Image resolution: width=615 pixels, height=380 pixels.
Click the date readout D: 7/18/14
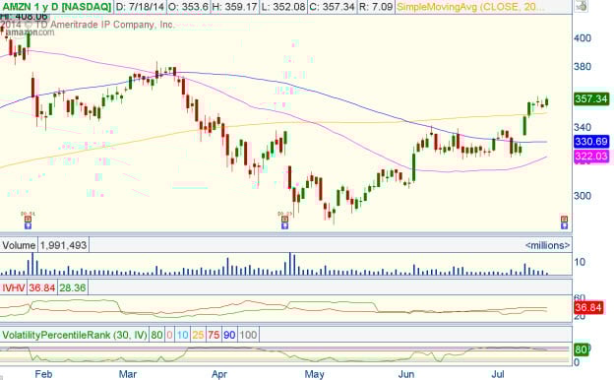[140, 7]
